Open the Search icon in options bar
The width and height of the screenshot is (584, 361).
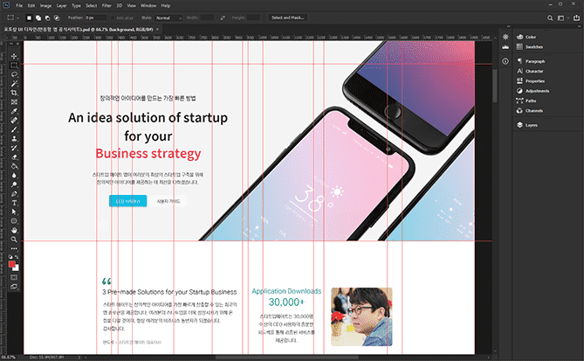click(550, 17)
